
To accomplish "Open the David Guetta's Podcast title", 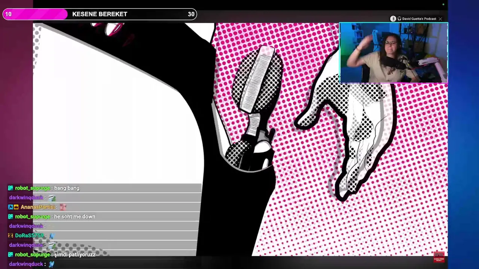I will 419,19.
